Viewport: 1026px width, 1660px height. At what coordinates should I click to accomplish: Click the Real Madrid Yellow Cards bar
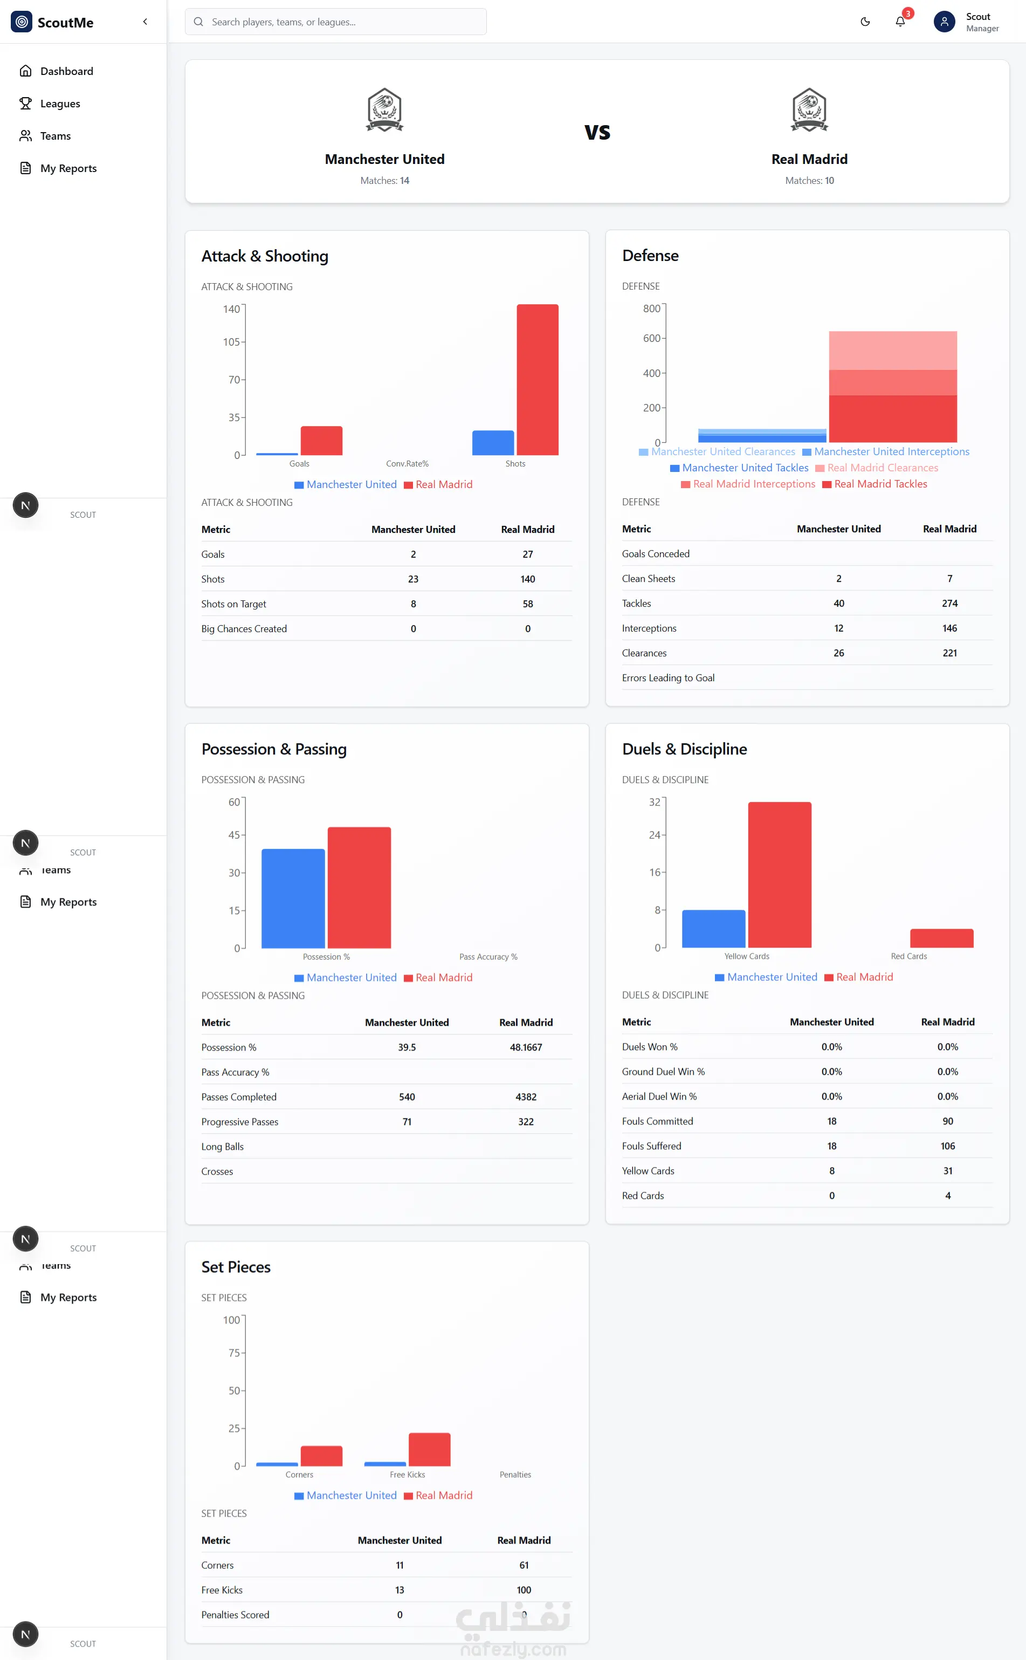click(x=780, y=875)
